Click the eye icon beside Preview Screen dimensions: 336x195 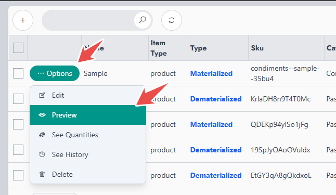42,115
